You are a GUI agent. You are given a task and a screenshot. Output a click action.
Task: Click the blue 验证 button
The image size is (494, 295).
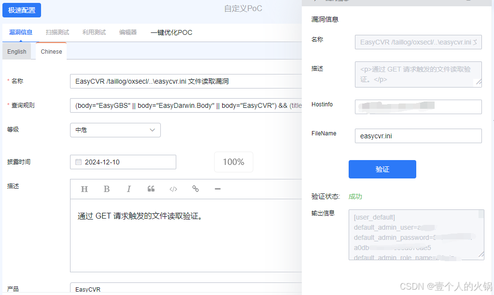[x=382, y=169]
